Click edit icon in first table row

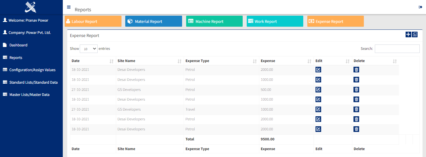(318, 70)
